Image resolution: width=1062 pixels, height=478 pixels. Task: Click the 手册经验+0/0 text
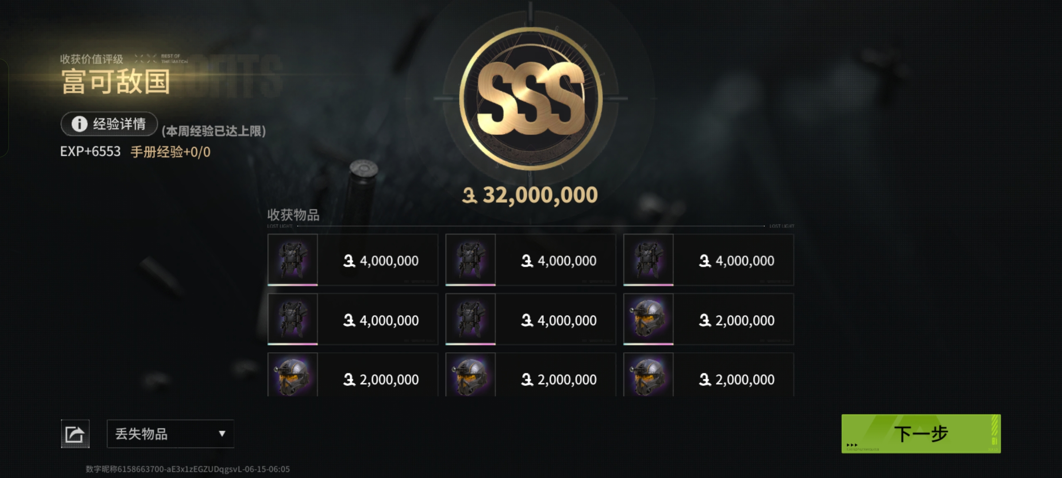pos(170,152)
